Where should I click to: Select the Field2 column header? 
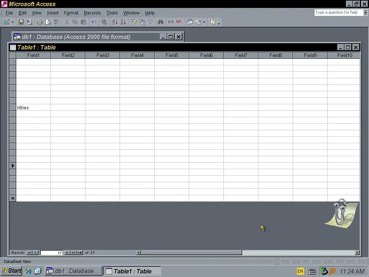click(x=68, y=55)
